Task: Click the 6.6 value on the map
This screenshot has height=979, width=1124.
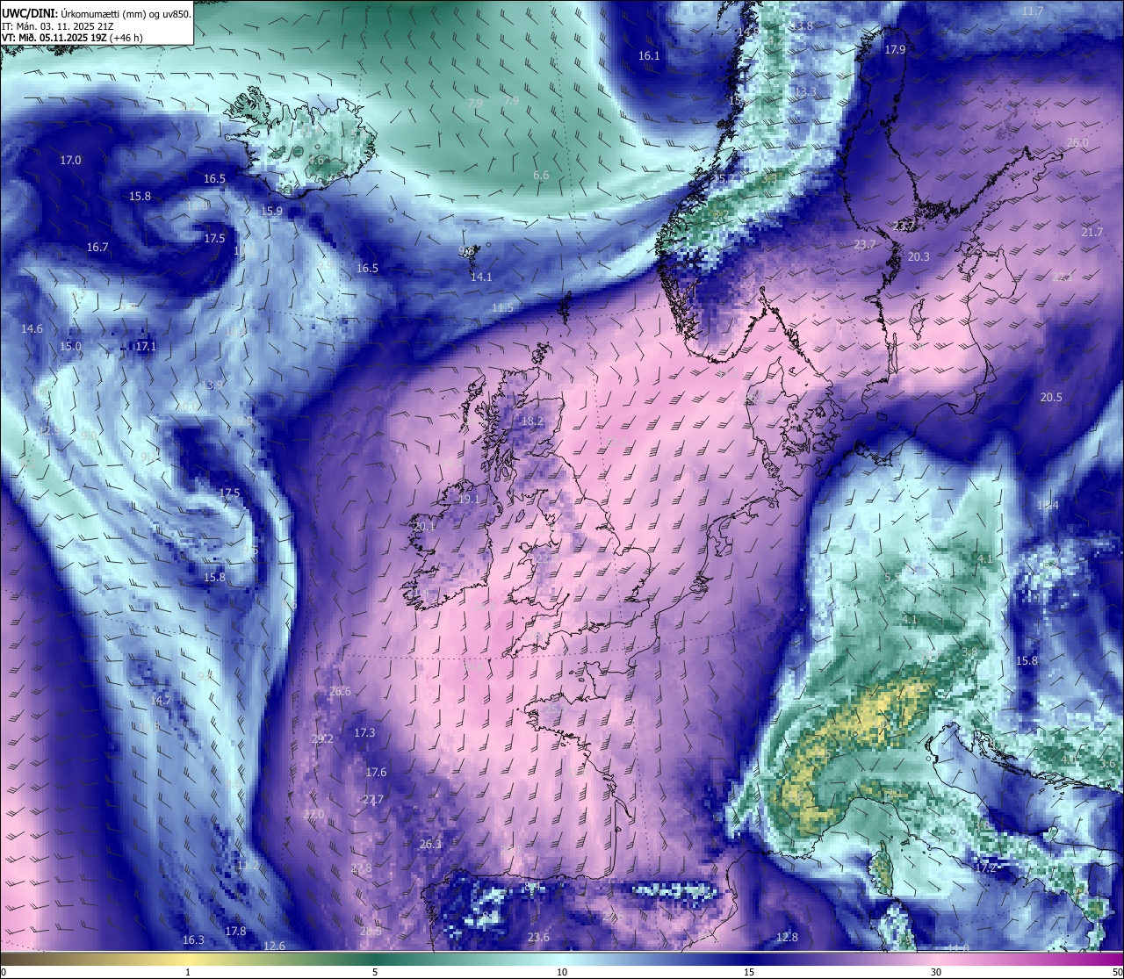Action: point(541,175)
